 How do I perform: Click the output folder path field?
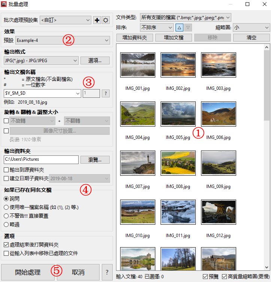pyautogui.click(x=41, y=160)
